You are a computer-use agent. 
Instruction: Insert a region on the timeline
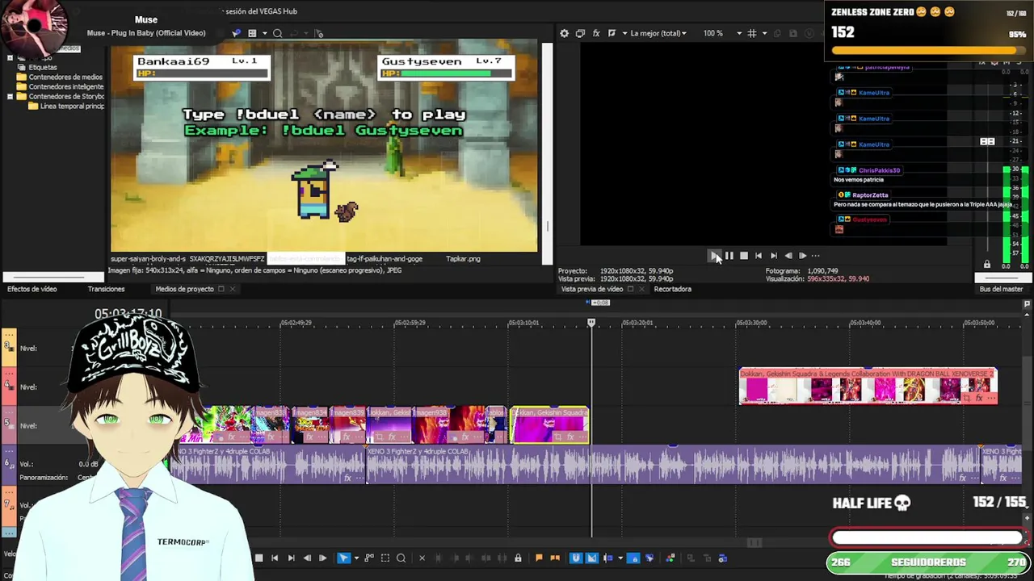554,558
